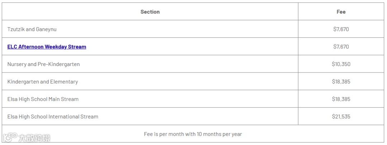
Task: Click the $10,350 fee value
Action: 341,64
